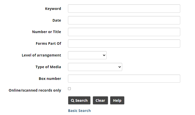Click the Forms Part Of label
The height and width of the screenshot is (115, 195).
48,44
